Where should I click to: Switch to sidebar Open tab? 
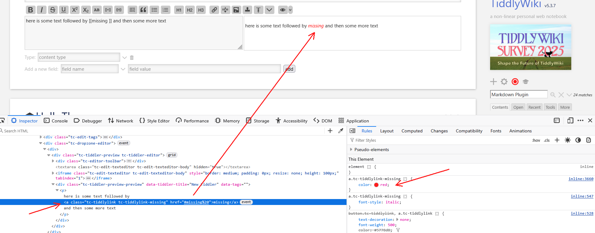[518, 107]
